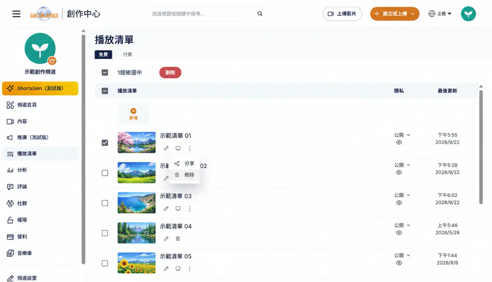Open the hamburger navigation menu
Viewport: 492px width, 282px height.
pos(16,14)
